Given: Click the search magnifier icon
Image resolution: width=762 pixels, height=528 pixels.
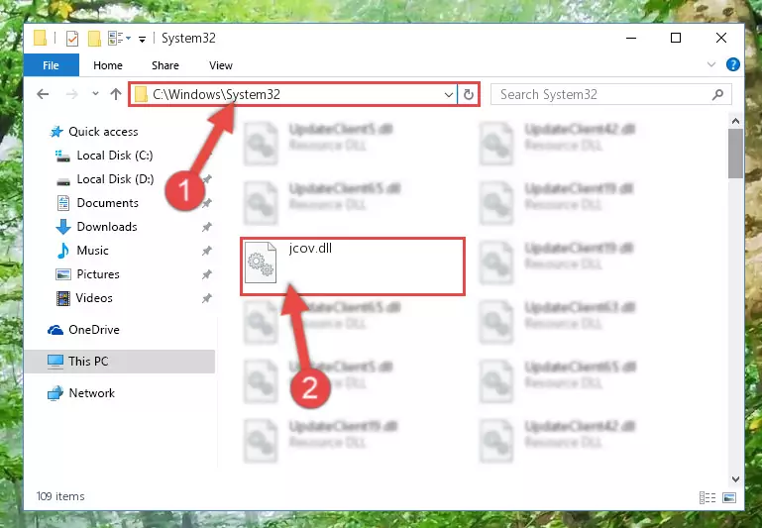Looking at the screenshot, I should [717, 94].
